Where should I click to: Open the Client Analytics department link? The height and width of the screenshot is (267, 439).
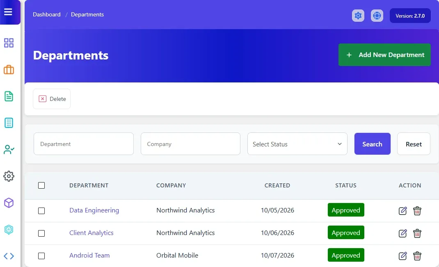[x=91, y=233]
